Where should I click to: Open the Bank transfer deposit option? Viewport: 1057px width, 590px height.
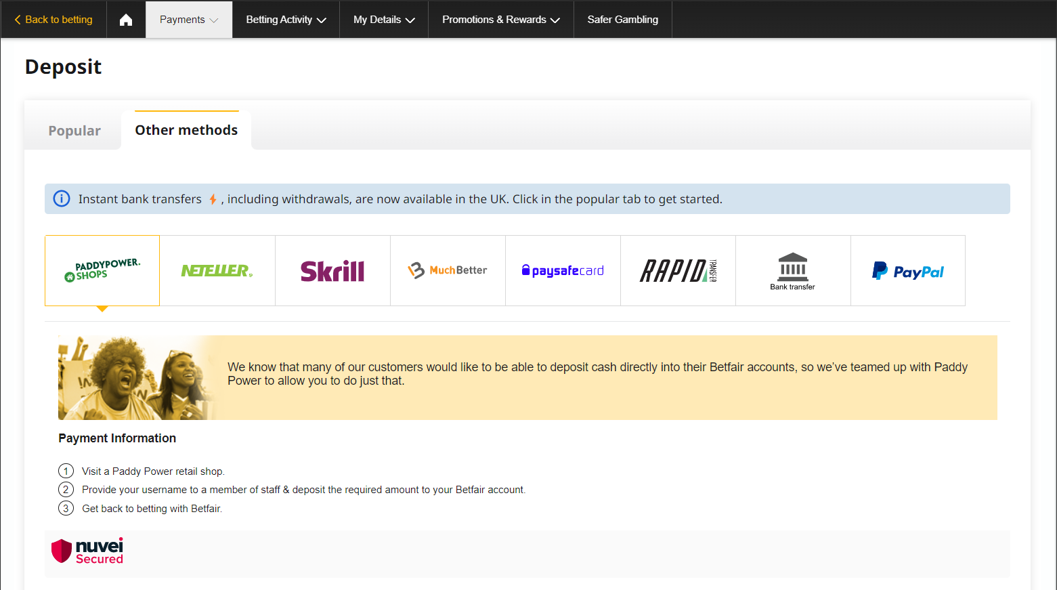click(793, 270)
